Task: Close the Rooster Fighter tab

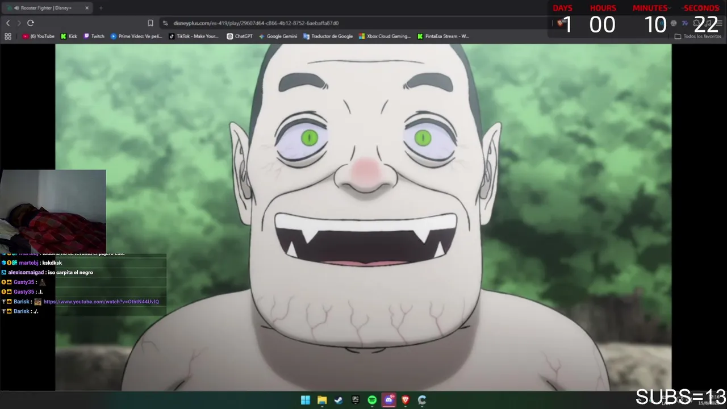Action: point(87,8)
